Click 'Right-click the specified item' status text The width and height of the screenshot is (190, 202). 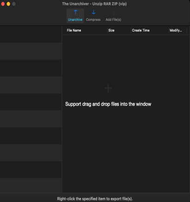point(95,199)
